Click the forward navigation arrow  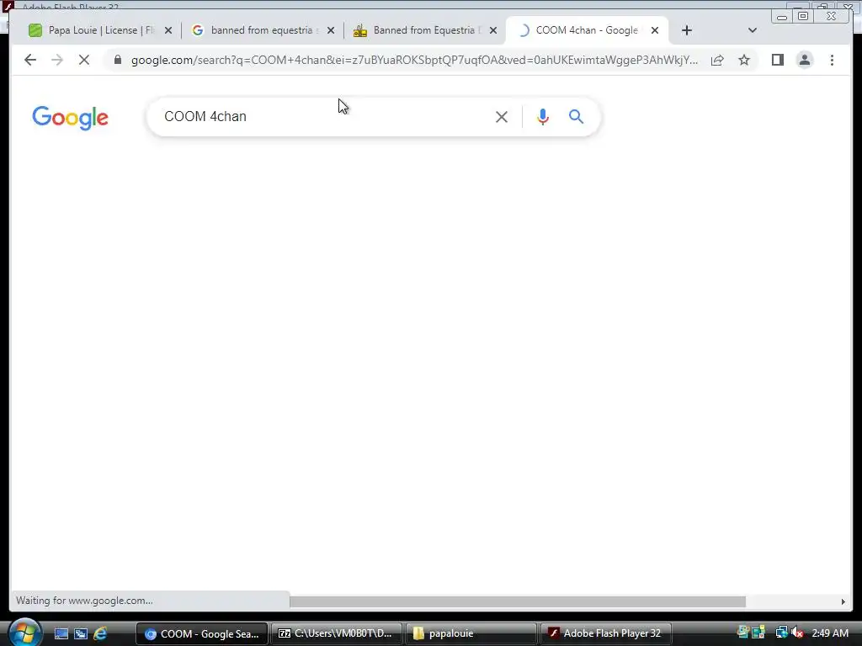(x=57, y=60)
